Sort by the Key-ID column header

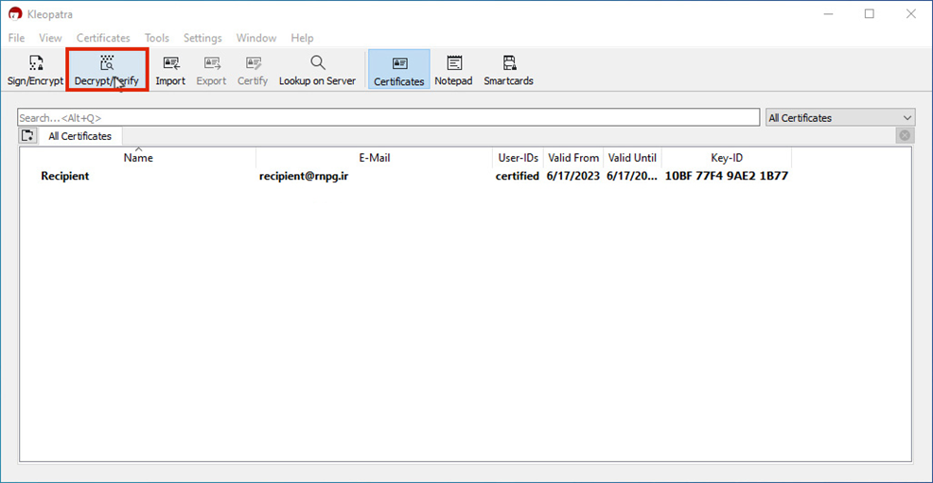pyautogui.click(x=727, y=158)
